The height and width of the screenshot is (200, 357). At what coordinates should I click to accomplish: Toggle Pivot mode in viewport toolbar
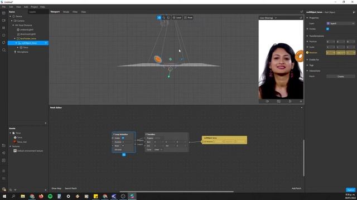coord(189,17)
